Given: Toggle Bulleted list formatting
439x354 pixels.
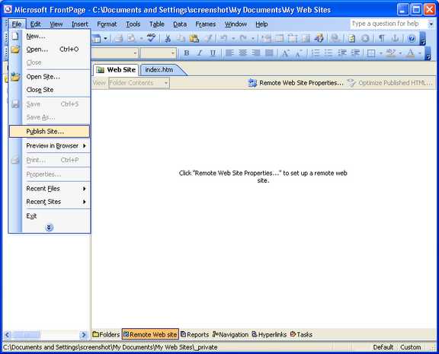Looking at the screenshot, I should coord(328,53).
